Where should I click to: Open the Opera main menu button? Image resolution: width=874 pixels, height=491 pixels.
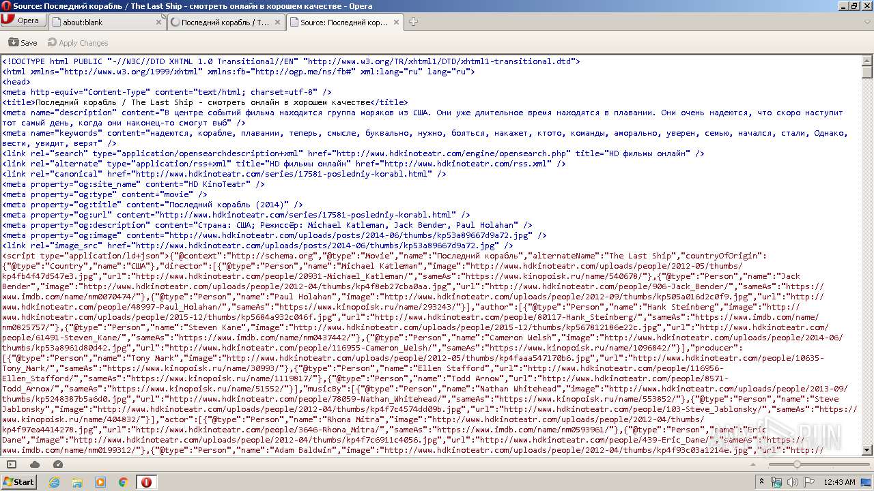click(23, 20)
